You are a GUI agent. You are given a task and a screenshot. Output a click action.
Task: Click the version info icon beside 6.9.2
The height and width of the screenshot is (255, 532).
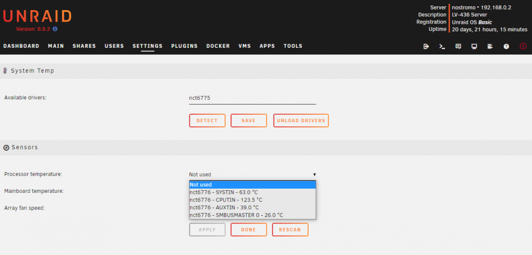(55, 29)
